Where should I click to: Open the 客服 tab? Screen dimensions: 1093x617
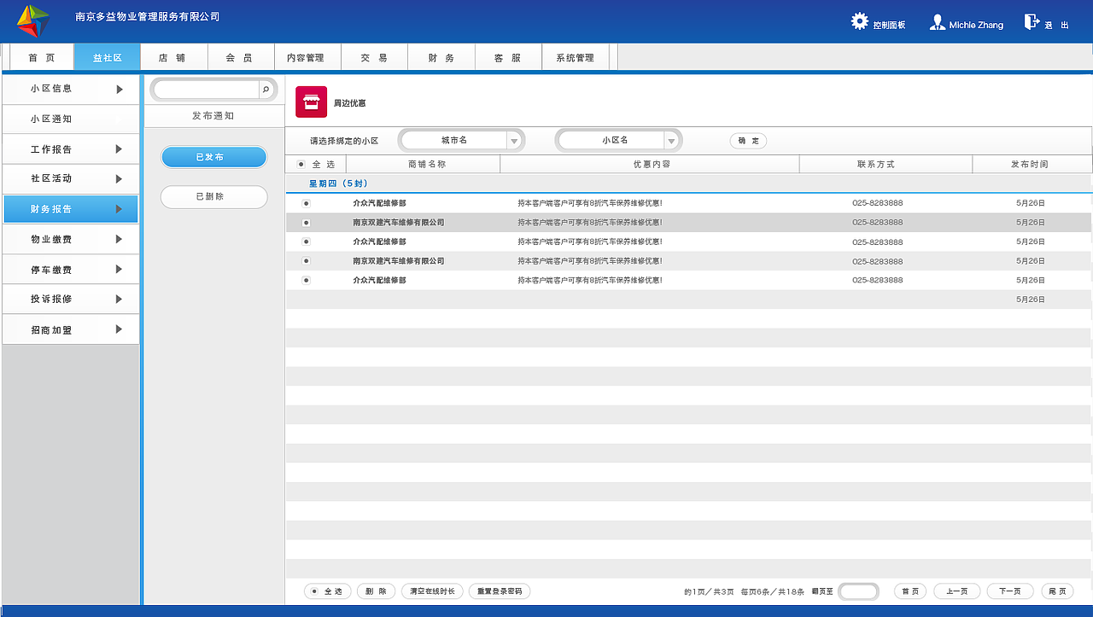507,57
